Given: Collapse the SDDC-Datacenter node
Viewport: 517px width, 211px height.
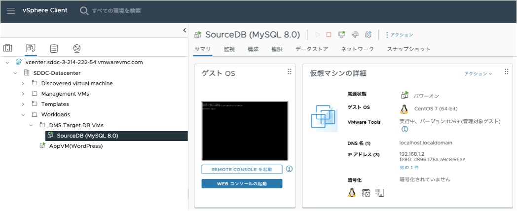Looking at the screenshot, I should [15, 73].
